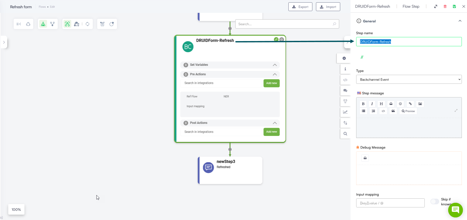Open the code tab in side panel
The image size is (467, 220).
[x=345, y=80]
